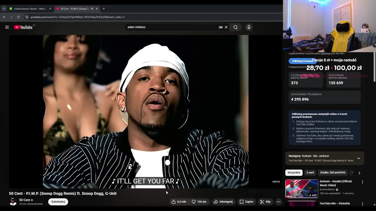The width and height of the screenshot is (376, 211).
Task: Mute the tab via the speaker icon
Action: coord(92,9)
